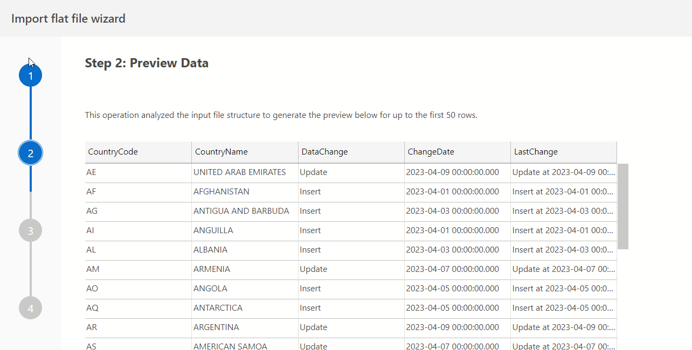The height and width of the screenshot is (350, 692).
Task: Select the ANTIGUA AND BARBUDA cell
Action: point(241,211)
